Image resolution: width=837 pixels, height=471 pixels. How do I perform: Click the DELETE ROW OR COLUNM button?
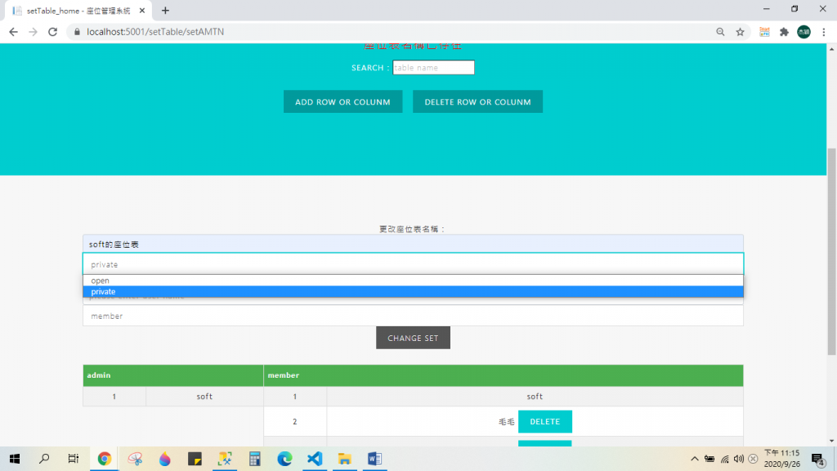[x=477, y=101]
